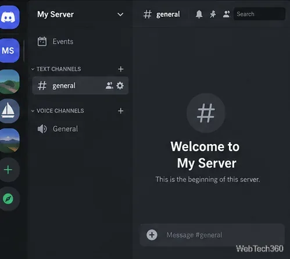Open Discord home direct messages icon
Screen dimensions: 290x259
click(x=9, y=17)
